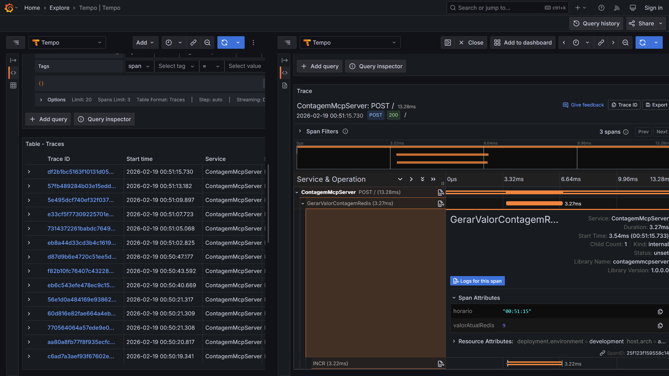Open the Add dropdown in left pane

145,42
